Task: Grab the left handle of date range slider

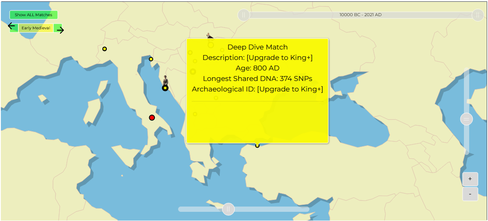Action: [244, 15]
